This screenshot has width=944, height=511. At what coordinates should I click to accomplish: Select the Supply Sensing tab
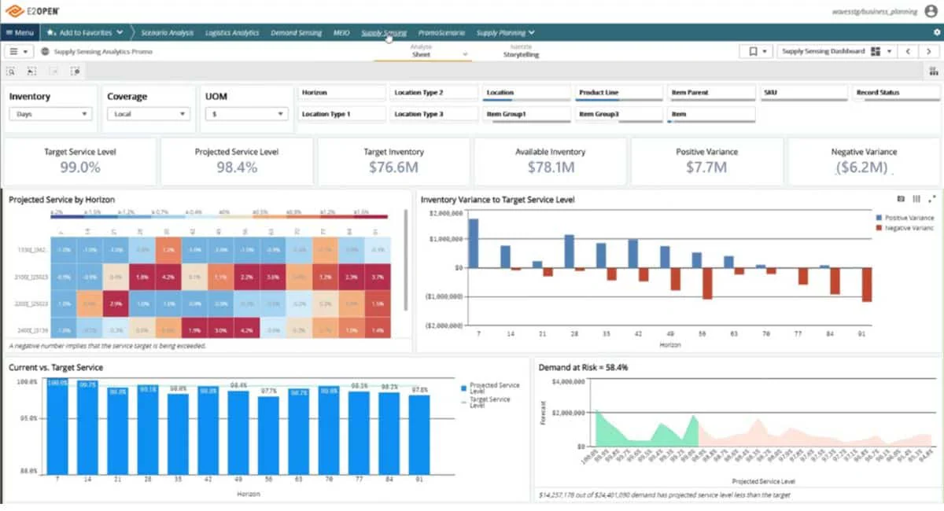click(x=384, y=33)
